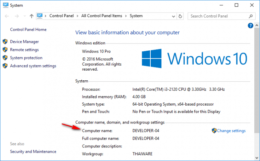Click the scrollbar up arrow

[x=257, y=25]
